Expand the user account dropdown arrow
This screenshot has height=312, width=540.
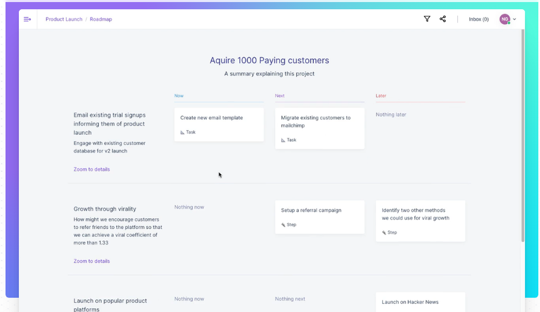515,19
